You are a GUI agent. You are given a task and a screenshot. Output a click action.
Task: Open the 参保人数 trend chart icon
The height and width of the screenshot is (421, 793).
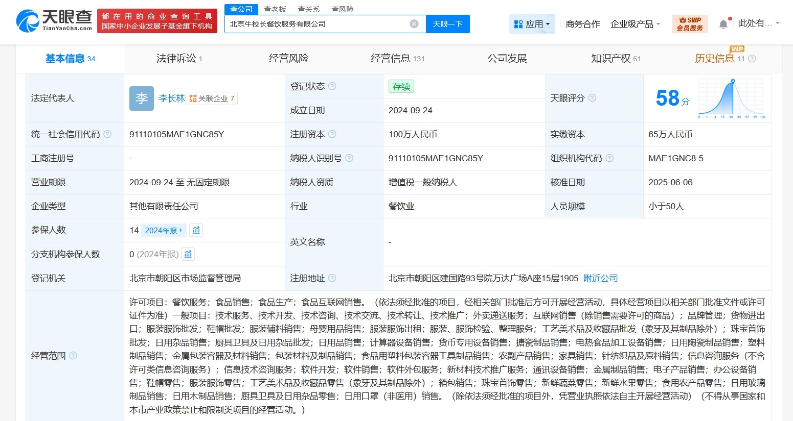196,230
